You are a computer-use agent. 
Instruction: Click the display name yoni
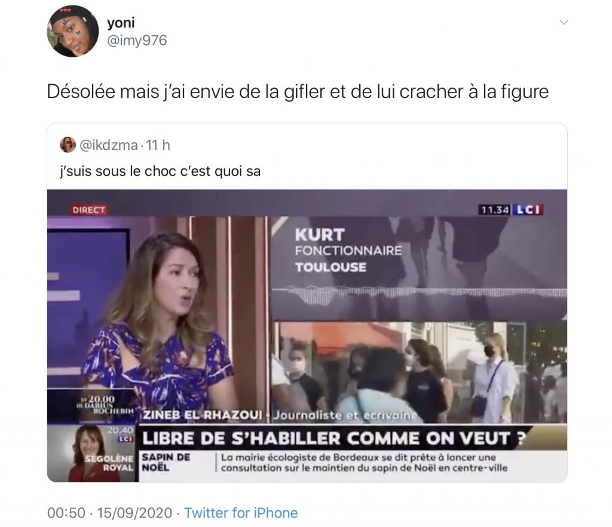point(121,23)
